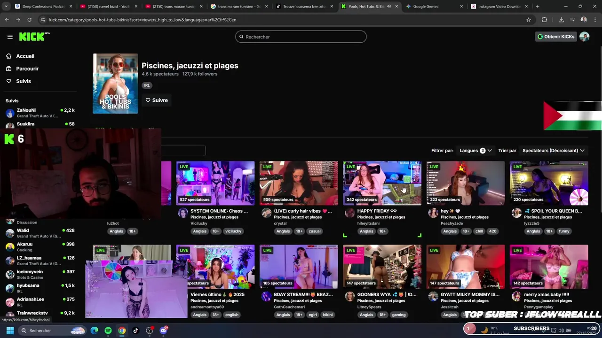Click the Vicilucky streamer avatar
The height and width of the screenshot is (338, 602).
[x=183, y=213]
